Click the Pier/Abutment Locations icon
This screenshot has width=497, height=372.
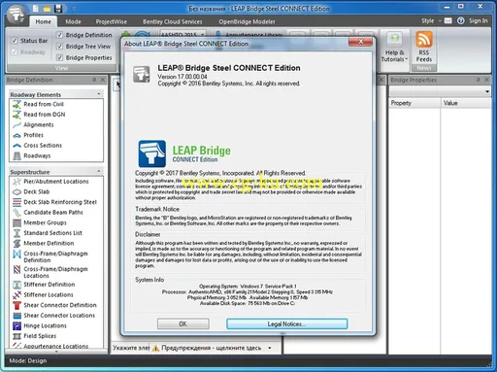point(17,182)
